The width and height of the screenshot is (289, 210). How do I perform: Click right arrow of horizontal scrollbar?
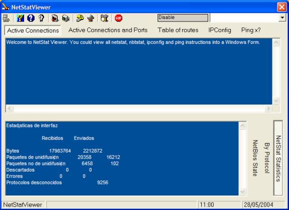click(x=268, y=108)
